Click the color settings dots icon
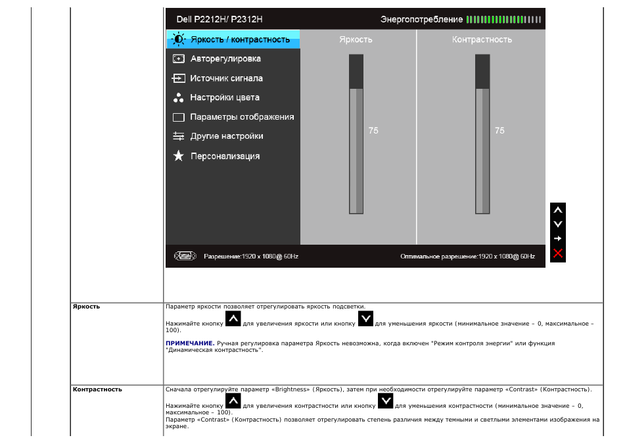 [178, 97]
